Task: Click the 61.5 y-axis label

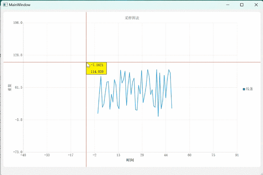Action: point(18,87)
